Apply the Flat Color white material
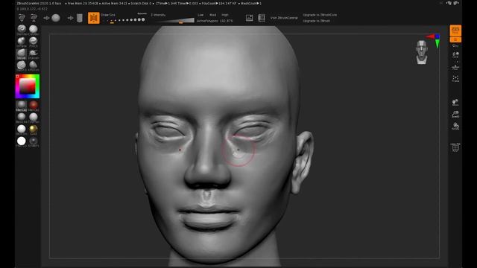The width and height of the screenshot is (477, 268). pos(22,141)
